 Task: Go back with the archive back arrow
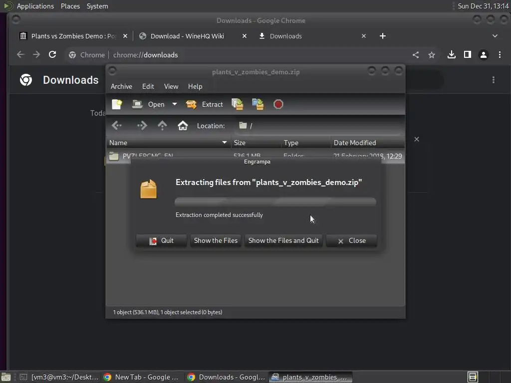click(x=117, y=126)
